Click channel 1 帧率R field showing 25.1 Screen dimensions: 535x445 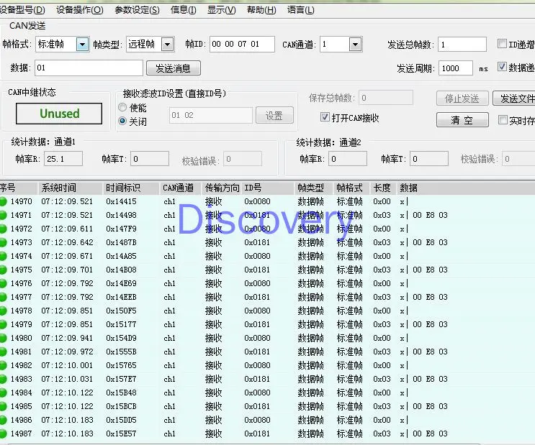63,159
